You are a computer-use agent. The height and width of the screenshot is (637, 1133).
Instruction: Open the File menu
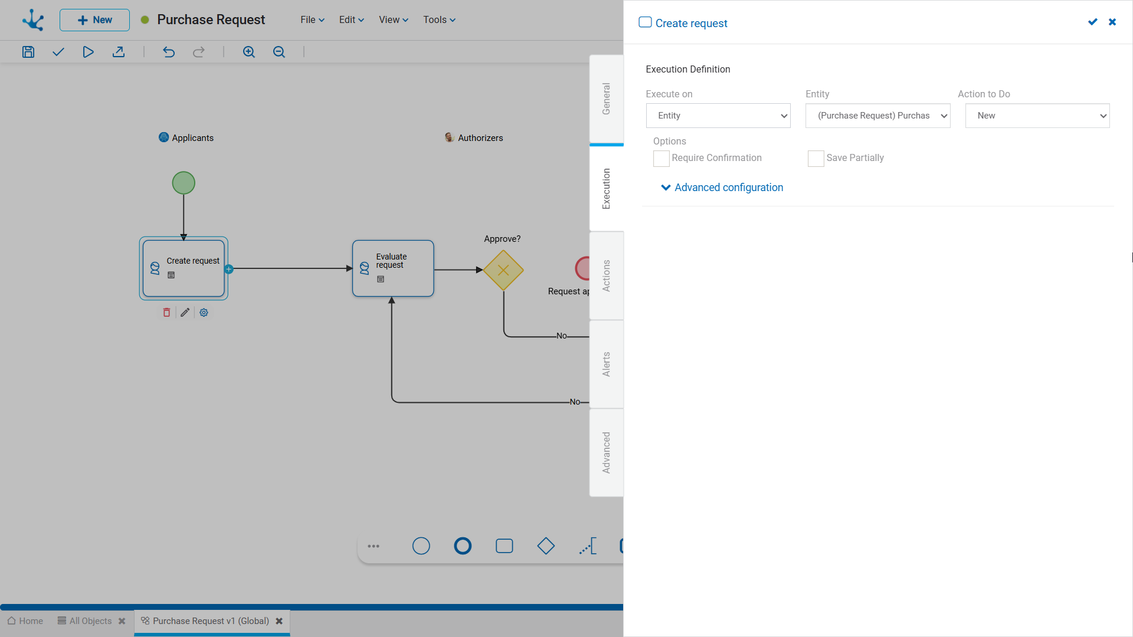[312, 19]
